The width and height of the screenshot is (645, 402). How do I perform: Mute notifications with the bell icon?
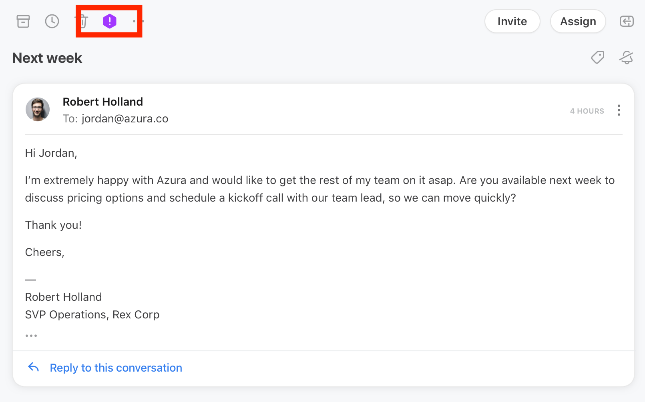point(626,58)
